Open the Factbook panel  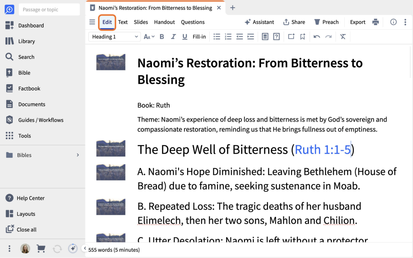point(9,88)
